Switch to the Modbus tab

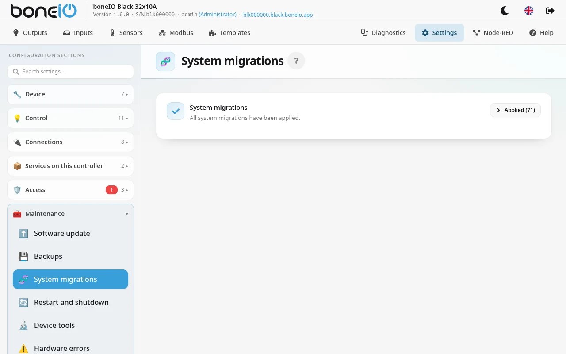176,33
